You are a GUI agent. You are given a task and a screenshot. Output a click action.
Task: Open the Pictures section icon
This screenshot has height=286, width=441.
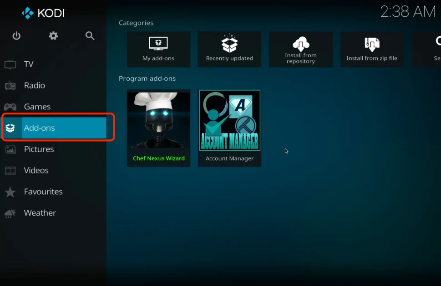pos(10,149)
